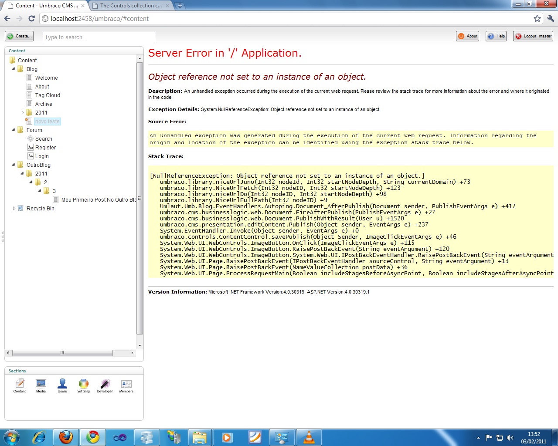Collapse the 2011 folder under OutroBlog
The image size is (558, 446).
point(22,173)
